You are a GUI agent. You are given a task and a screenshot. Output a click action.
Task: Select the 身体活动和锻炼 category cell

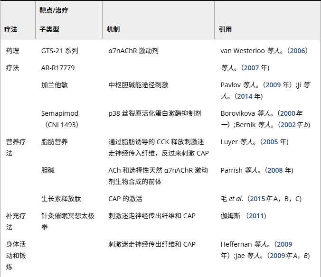pos(16,256)
